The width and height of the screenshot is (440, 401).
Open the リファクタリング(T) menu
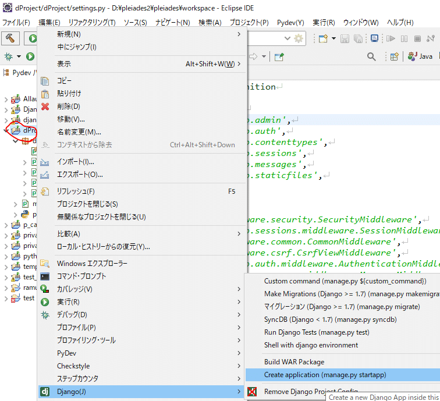[x=92, y=23]
